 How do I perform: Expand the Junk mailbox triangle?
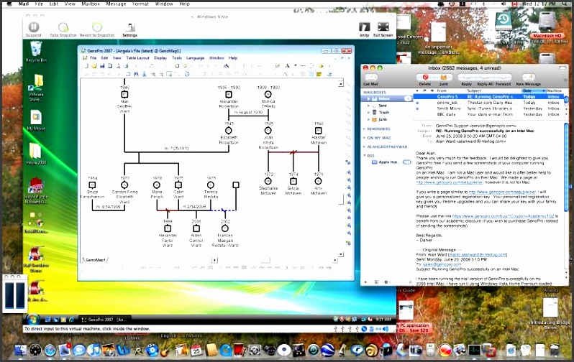click(368, 119)
